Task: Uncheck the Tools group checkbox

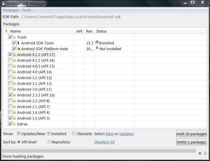Action: tap(10, 37)
